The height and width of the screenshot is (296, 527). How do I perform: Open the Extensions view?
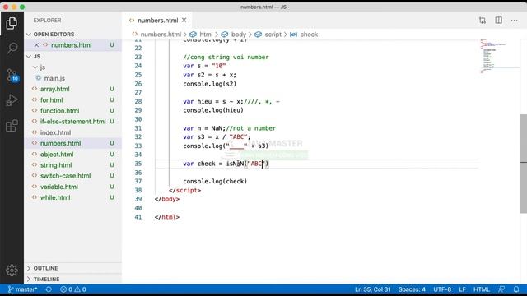click(x=12, y=126)
